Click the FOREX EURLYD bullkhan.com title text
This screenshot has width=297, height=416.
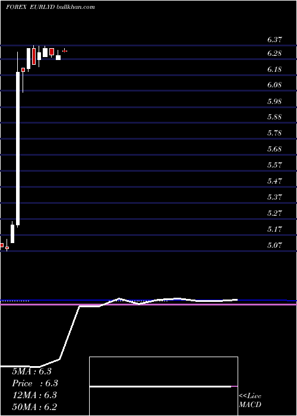click(50, 7)
